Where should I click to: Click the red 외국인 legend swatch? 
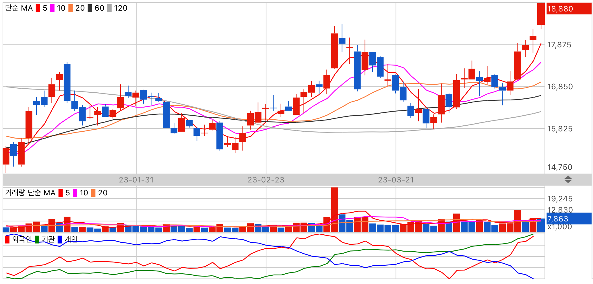point(7,239)
